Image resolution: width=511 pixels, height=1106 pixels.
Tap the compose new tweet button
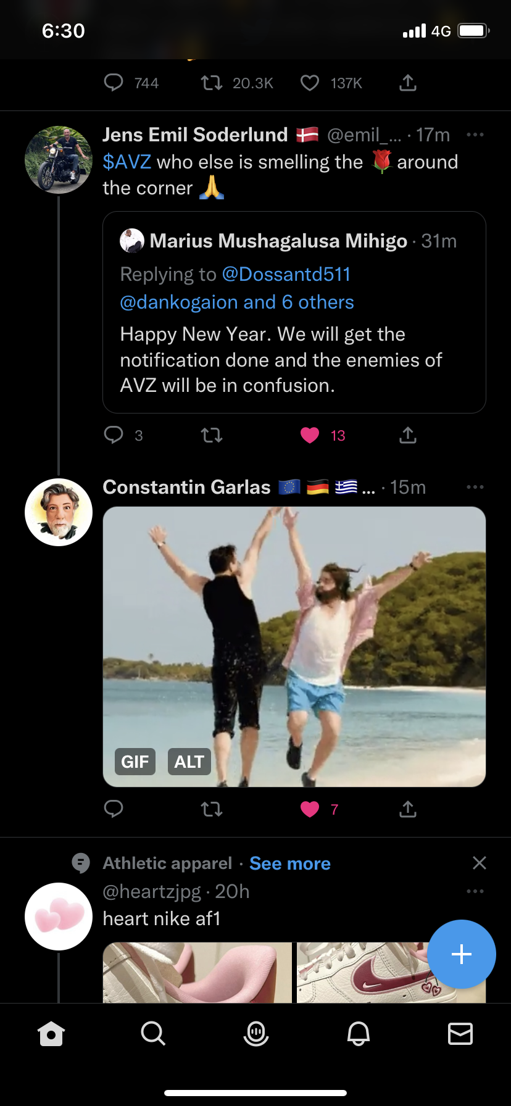coord(462,954)
